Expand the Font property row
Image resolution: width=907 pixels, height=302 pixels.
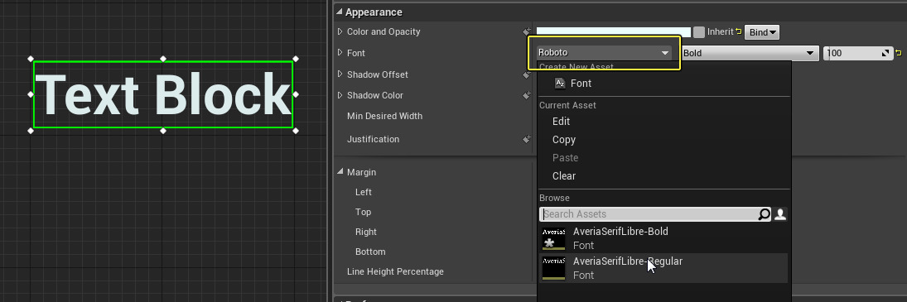(340, 53)
